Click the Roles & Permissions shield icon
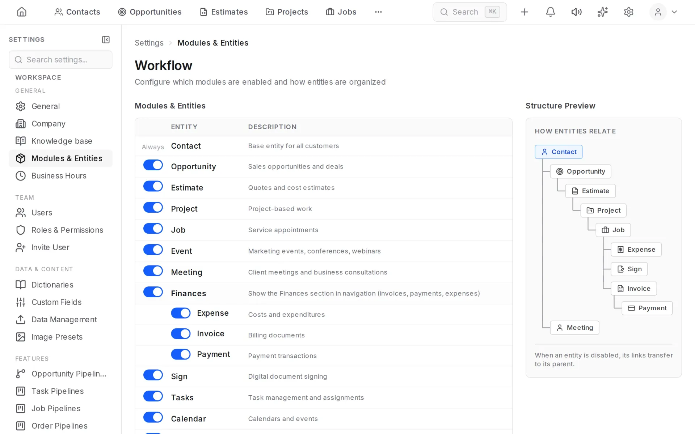Viewport: 695px width, 434px height. coord(21,230)
